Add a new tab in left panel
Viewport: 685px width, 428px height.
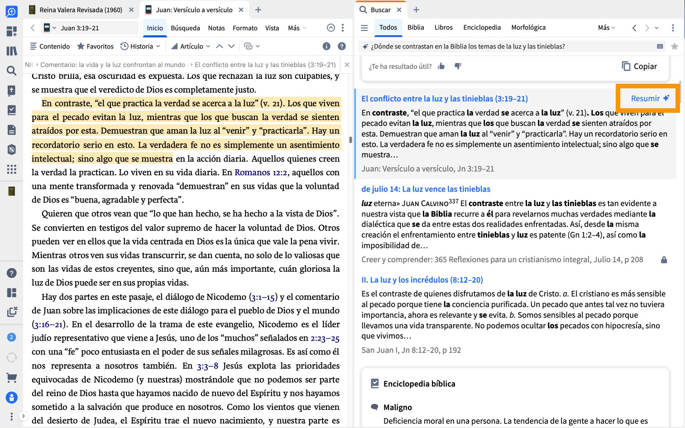[x=258, y=10]
